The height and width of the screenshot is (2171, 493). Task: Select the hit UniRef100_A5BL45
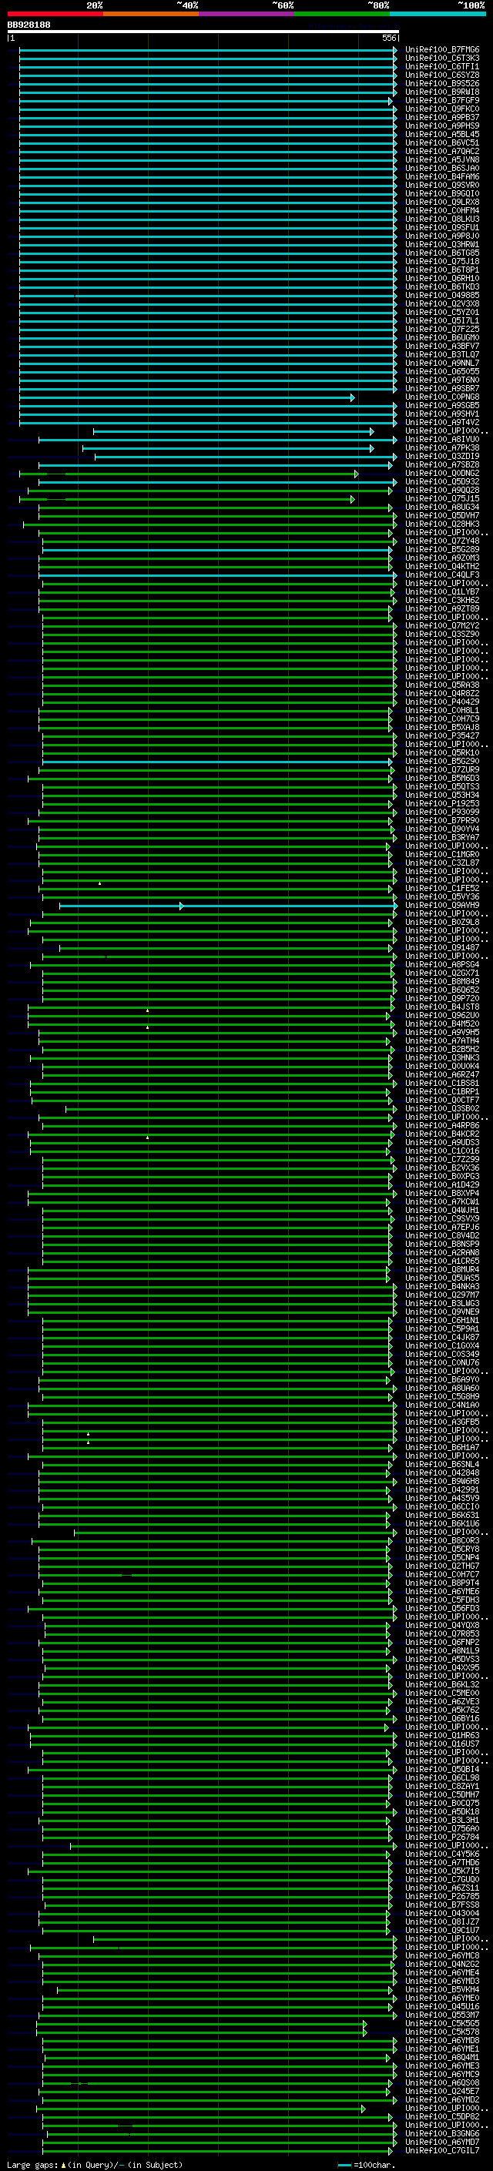442,134
